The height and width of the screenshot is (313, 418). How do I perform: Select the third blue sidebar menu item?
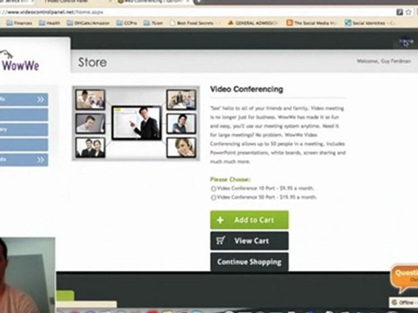(24, 130)
